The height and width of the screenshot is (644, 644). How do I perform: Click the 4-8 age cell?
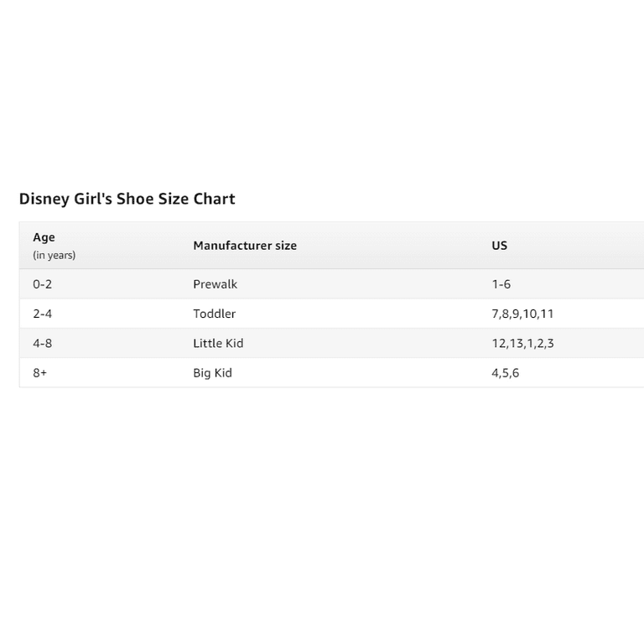pos(42,343)
